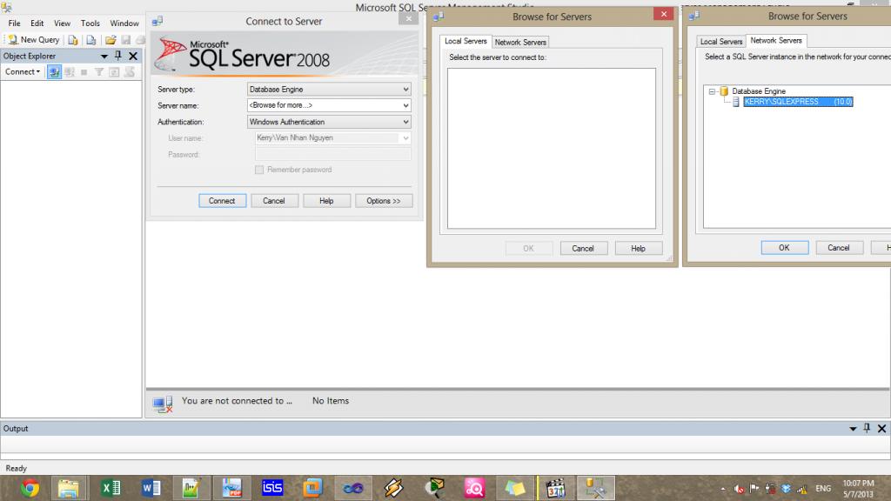891x501 pixels.
Task: Open Excel from the taskbar
Action: [111, 488]
